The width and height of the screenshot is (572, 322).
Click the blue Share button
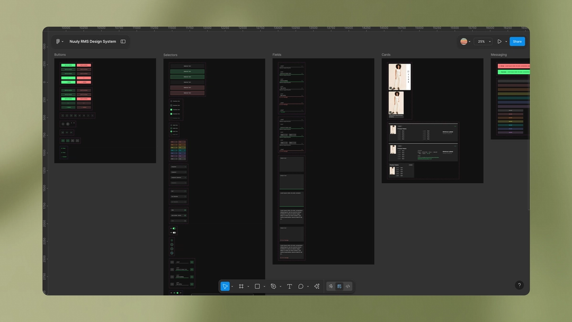(517, 41)
